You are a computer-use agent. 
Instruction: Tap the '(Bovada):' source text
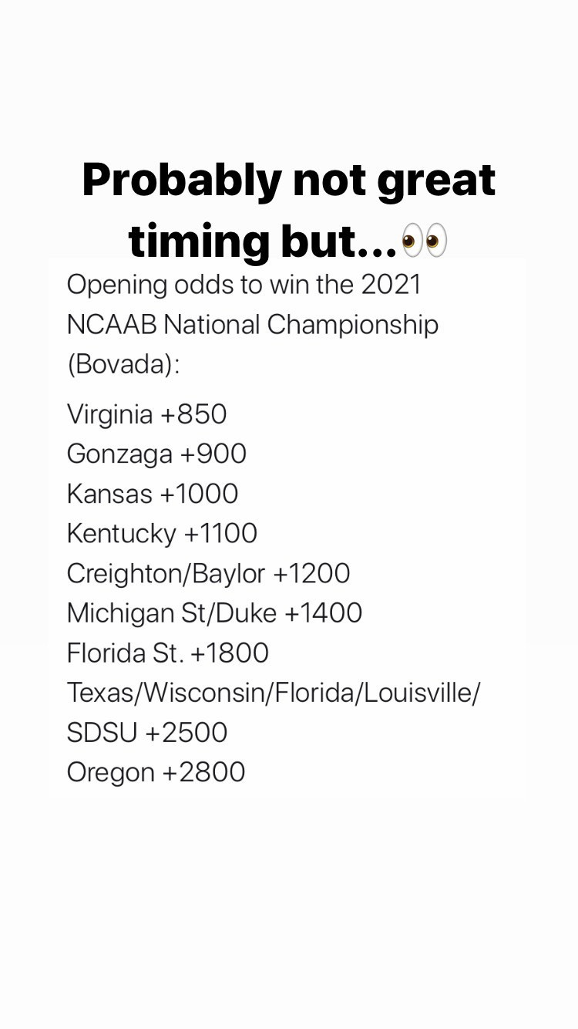pos(123,364)
